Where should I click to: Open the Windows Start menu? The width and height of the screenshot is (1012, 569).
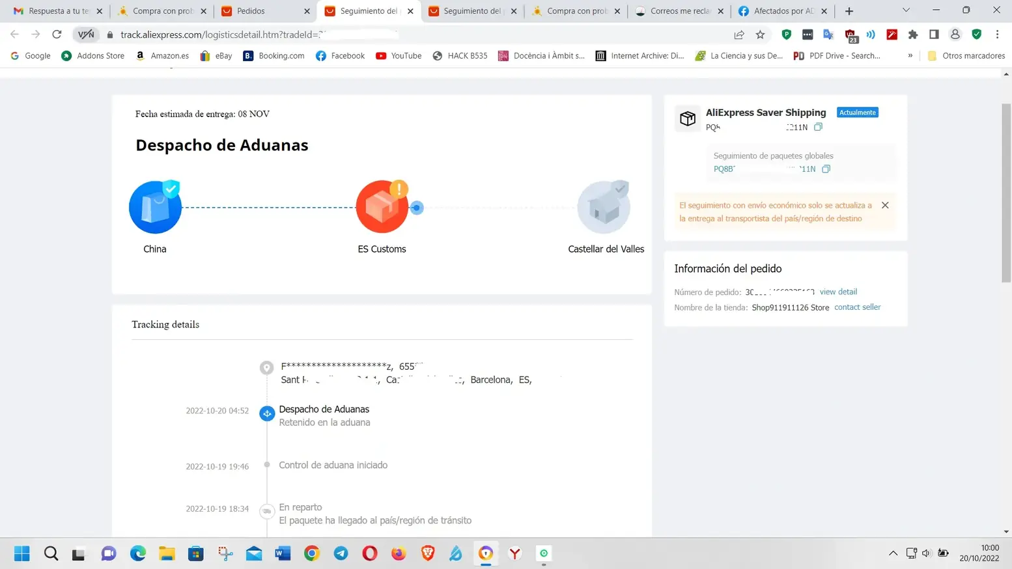[22, 553]
